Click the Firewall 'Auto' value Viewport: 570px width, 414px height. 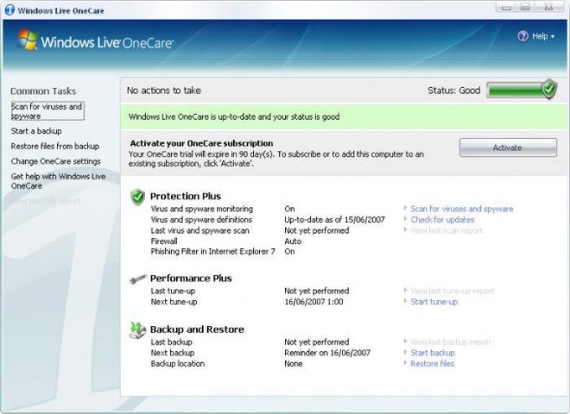click(x=293, y=241)
